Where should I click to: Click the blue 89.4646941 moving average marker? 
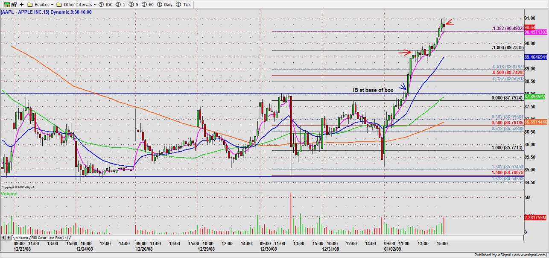(536, 57)
